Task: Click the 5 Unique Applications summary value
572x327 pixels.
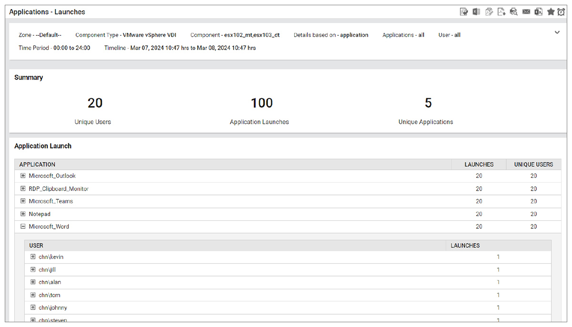Action: [x=428, y=103]
